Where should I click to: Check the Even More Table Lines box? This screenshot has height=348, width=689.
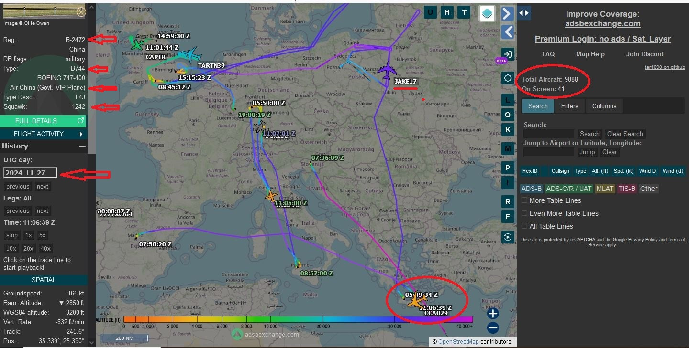tap(524, 213)
